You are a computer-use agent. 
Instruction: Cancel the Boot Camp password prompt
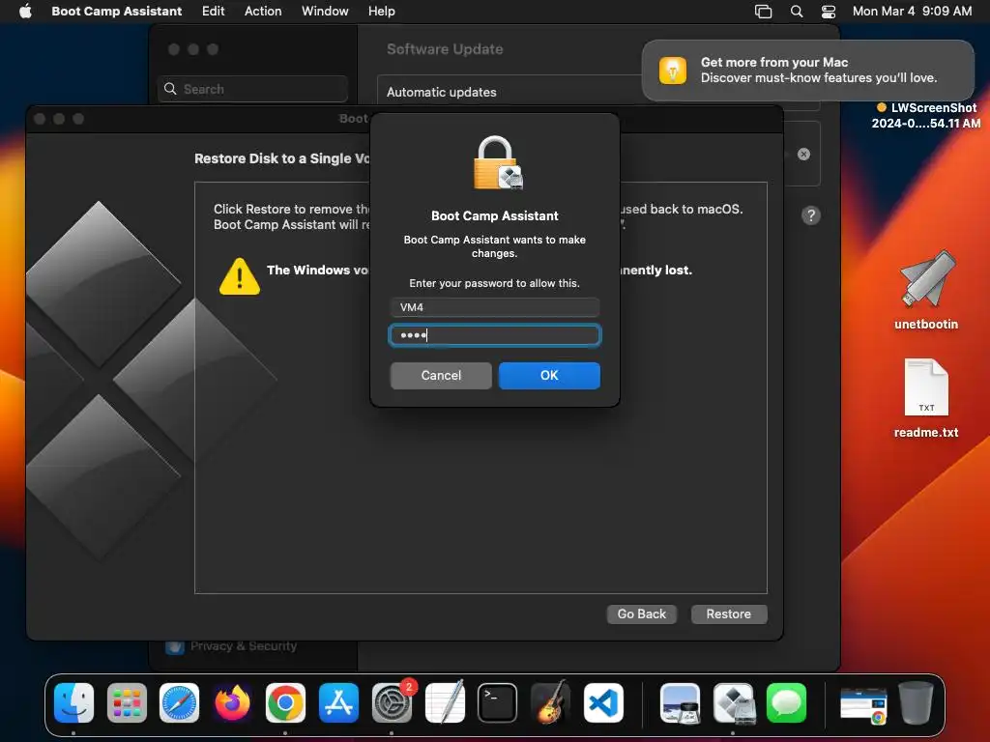pos(441,376)
